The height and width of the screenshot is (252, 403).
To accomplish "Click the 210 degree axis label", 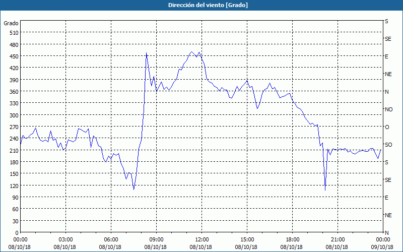I will point(14,151).
